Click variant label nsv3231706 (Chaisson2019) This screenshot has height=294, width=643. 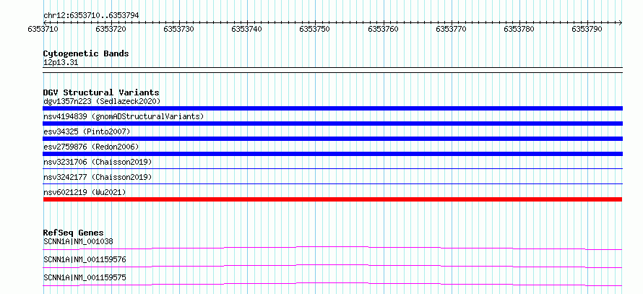(x=98, y=162)
